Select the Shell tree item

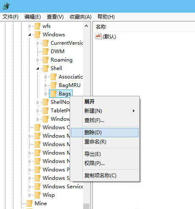(x=56, y=68)
